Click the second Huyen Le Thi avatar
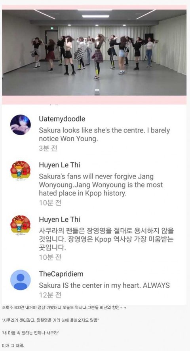 click(21, 225)
